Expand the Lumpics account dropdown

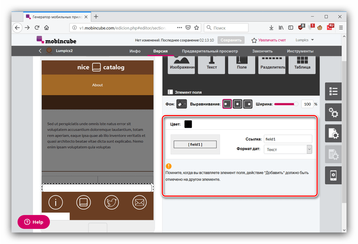click(304, 40)
